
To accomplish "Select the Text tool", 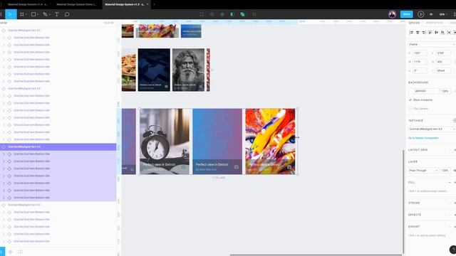I will click(57, 14).
